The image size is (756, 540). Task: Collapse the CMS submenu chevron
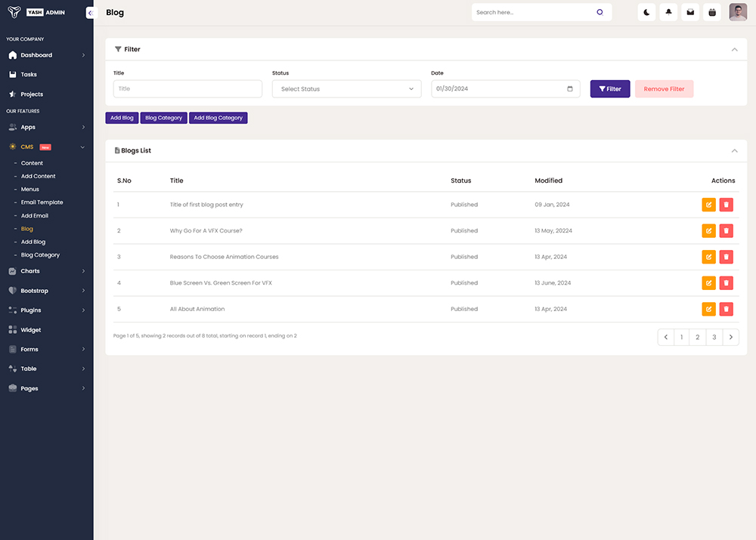tap(82, 147)
